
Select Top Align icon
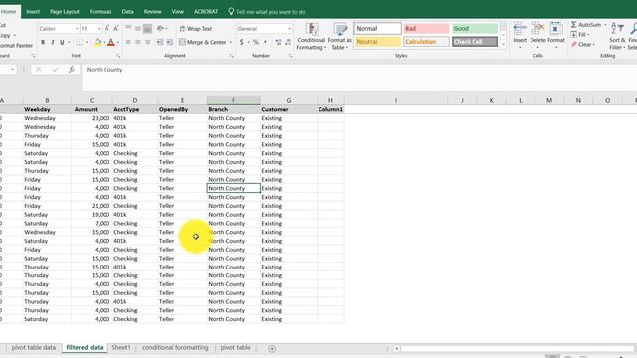[128, 29]
